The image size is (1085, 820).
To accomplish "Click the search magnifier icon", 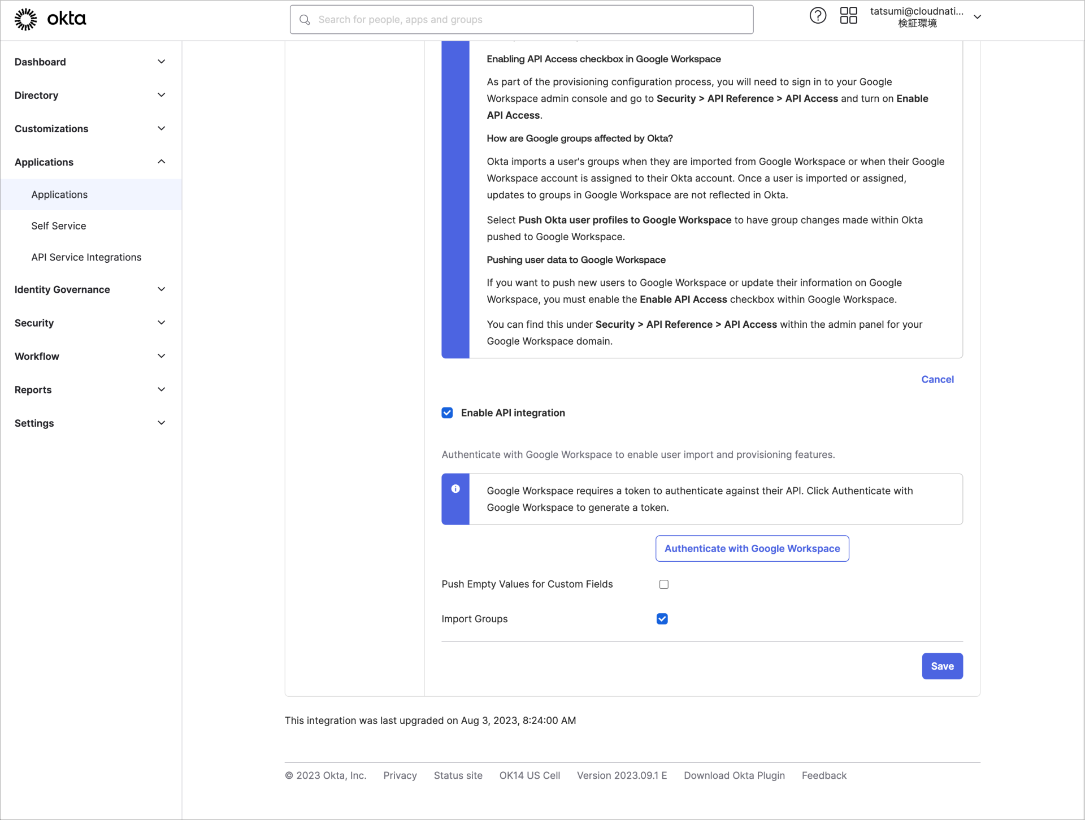I will coord(305,19).
